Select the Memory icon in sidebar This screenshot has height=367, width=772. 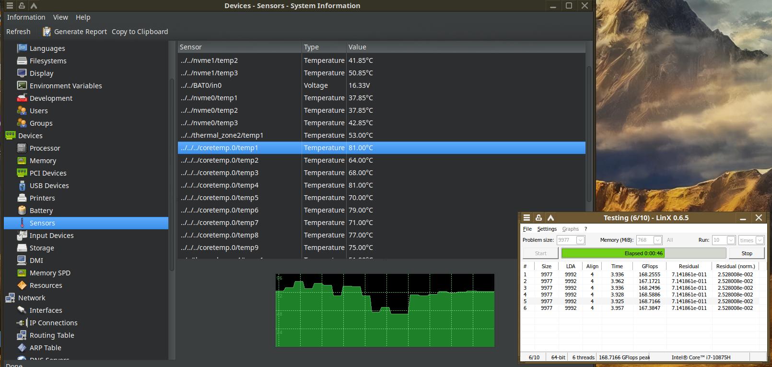tap(22, 161)
